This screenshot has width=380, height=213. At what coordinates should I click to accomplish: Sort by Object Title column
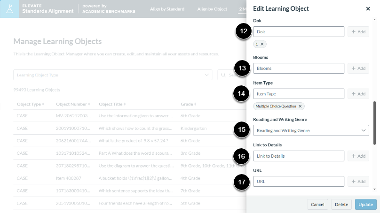[x=112, y=104]
